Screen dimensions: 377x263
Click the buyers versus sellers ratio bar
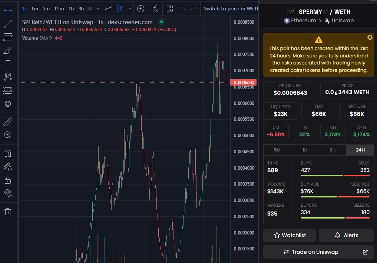click(335, 218)
